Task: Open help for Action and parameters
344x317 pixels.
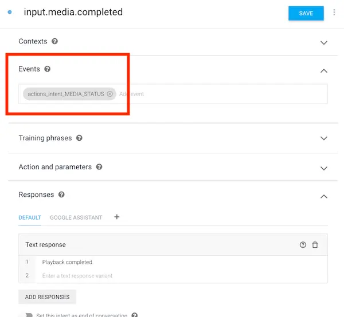Action: tap(99, 167)
